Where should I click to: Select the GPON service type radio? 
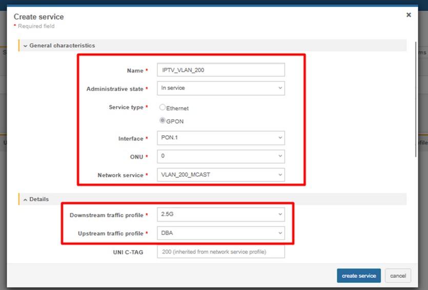162,121
